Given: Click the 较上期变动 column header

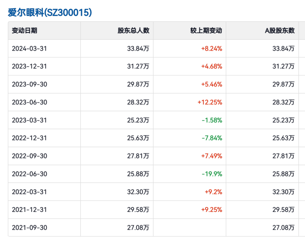Looking at the screenshot, I should point(206,30).
